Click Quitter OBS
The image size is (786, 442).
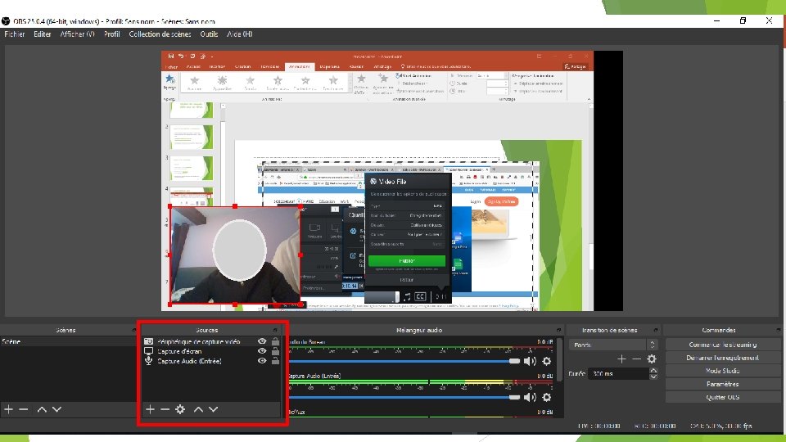pyautogui.click(x=722, y=397)
